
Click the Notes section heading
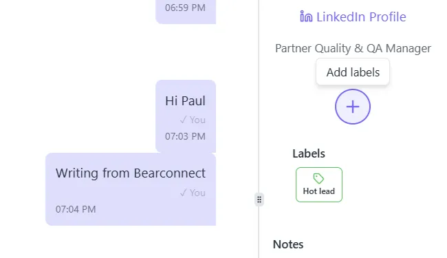(x=288, y=244)
